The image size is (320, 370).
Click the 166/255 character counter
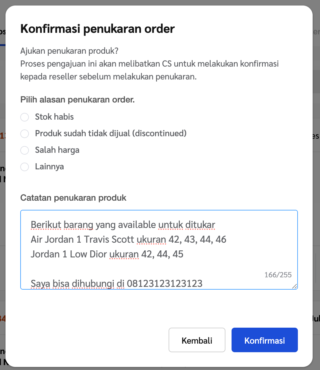click(278, 275)
